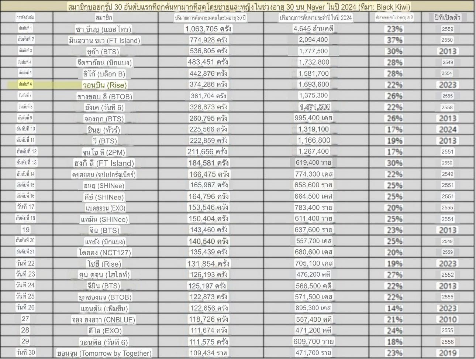
Task: Select the rank cell '19'
Action: tap(25, 230)
